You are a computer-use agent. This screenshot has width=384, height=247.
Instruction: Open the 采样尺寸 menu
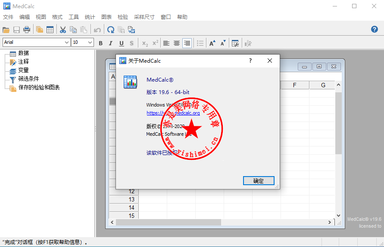144,17
